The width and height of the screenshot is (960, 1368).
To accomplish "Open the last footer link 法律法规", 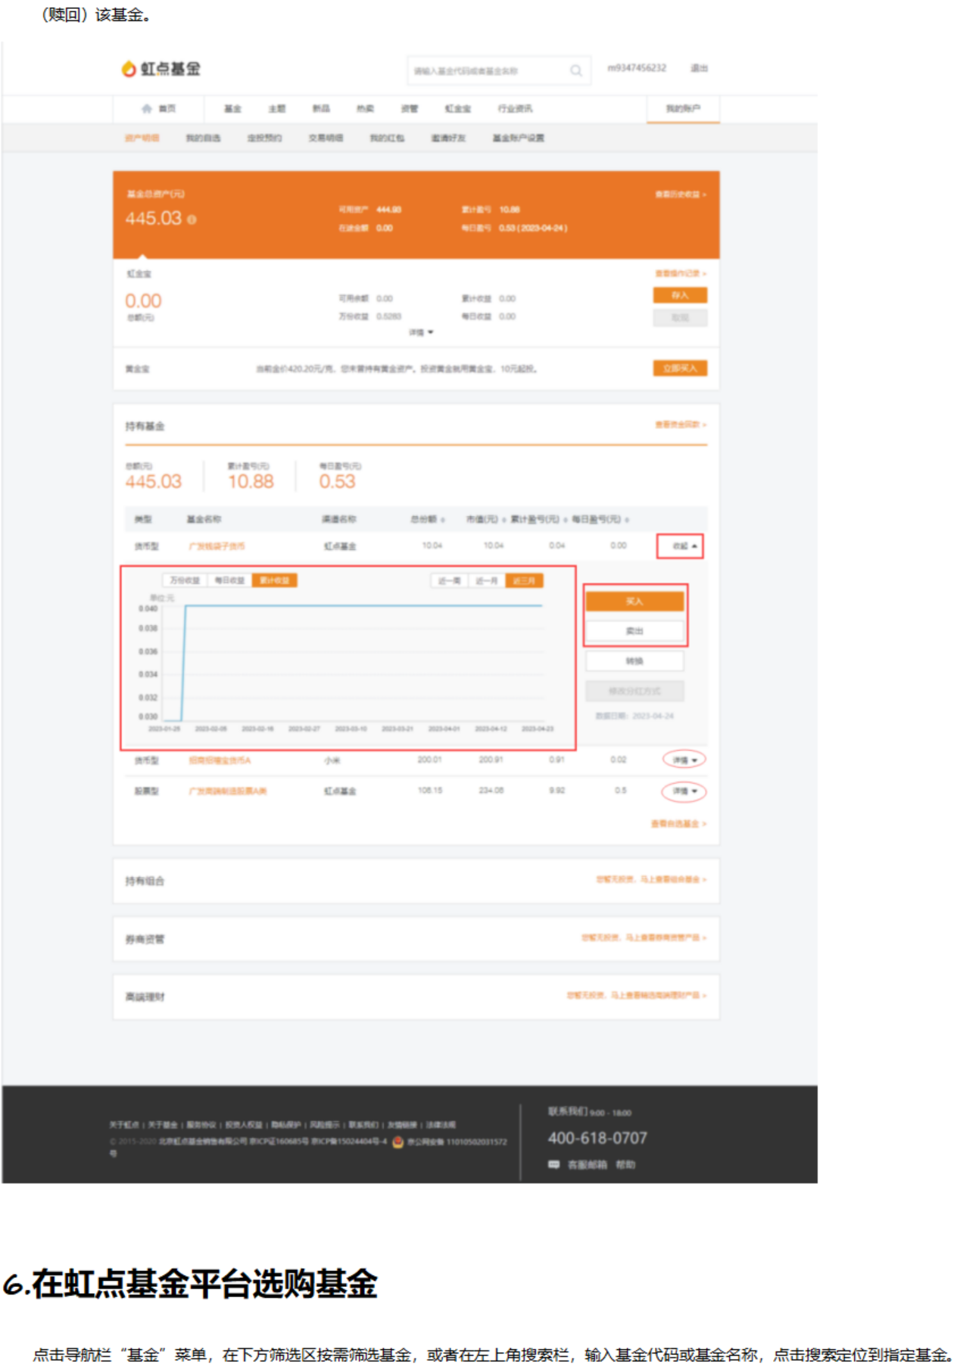I will click(x=441, y=1125).
